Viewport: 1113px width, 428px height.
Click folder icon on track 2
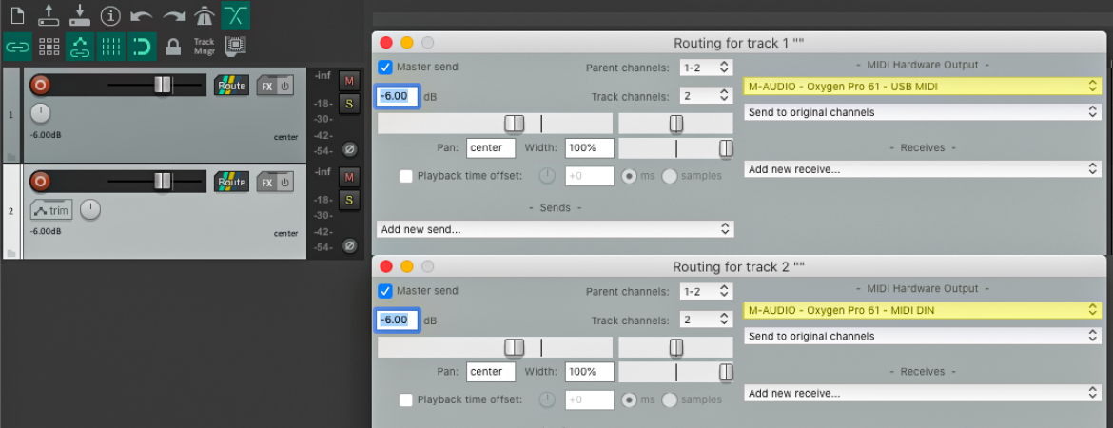[x=12, y=253]
